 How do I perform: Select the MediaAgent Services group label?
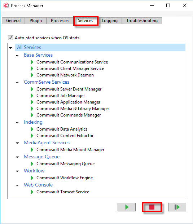coord(47,142)
